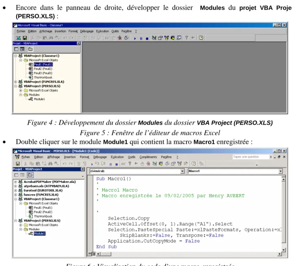Click the help box icon in PERSO.XLS window toolbar
Viewport: 292px width, 266px height.
coord(194,163)
